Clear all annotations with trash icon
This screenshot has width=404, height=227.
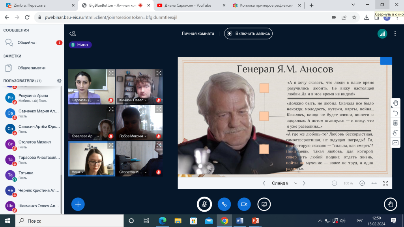(x=395, y=123)
